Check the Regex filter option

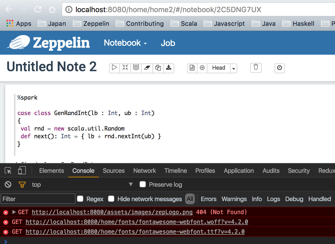[80, 199]
